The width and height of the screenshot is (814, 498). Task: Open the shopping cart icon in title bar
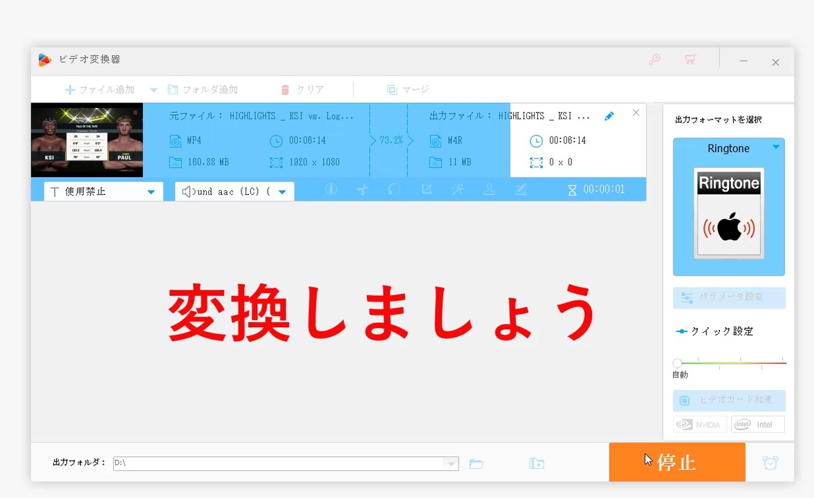(x=690, y=59)
